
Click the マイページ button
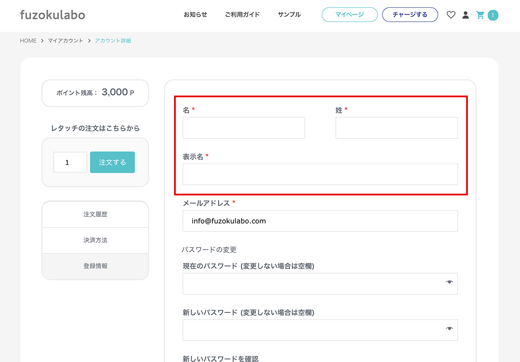tap(349, 15)
